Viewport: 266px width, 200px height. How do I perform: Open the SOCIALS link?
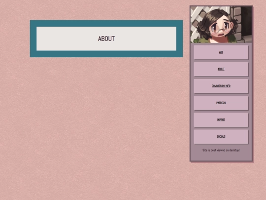[x=221, y=137]
